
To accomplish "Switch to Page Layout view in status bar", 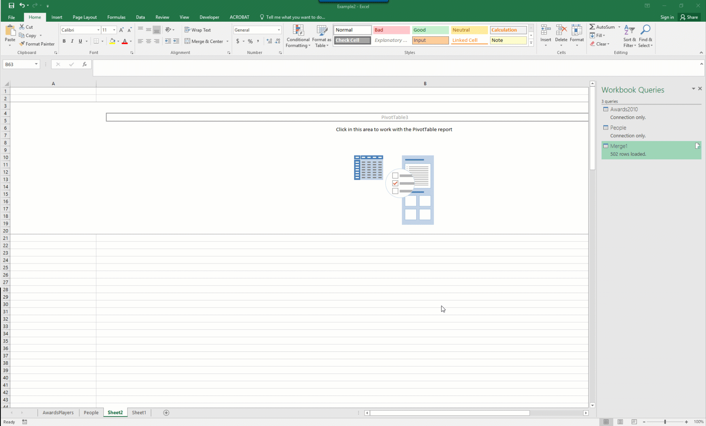I will coord(620,422).
